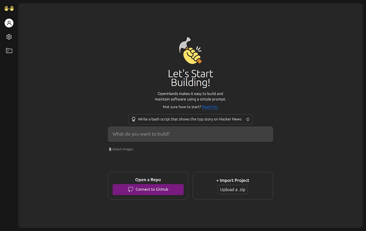Viewport: 366px width, 231px height.
Task: Connect to GitHub
Action: pos(148,189)
